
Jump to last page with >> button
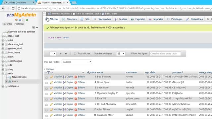[66, 54]
